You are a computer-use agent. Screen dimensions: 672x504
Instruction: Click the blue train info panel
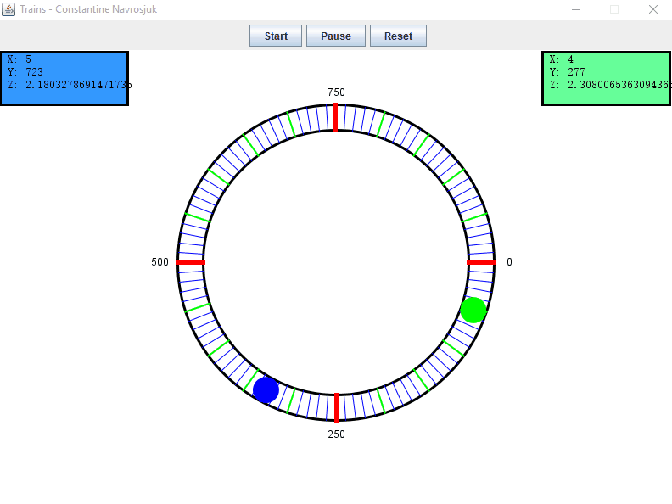click(64, 78)
